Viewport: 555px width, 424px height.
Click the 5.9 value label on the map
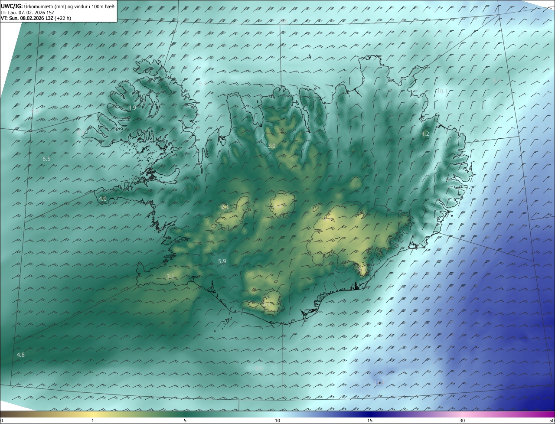[222, 261]
